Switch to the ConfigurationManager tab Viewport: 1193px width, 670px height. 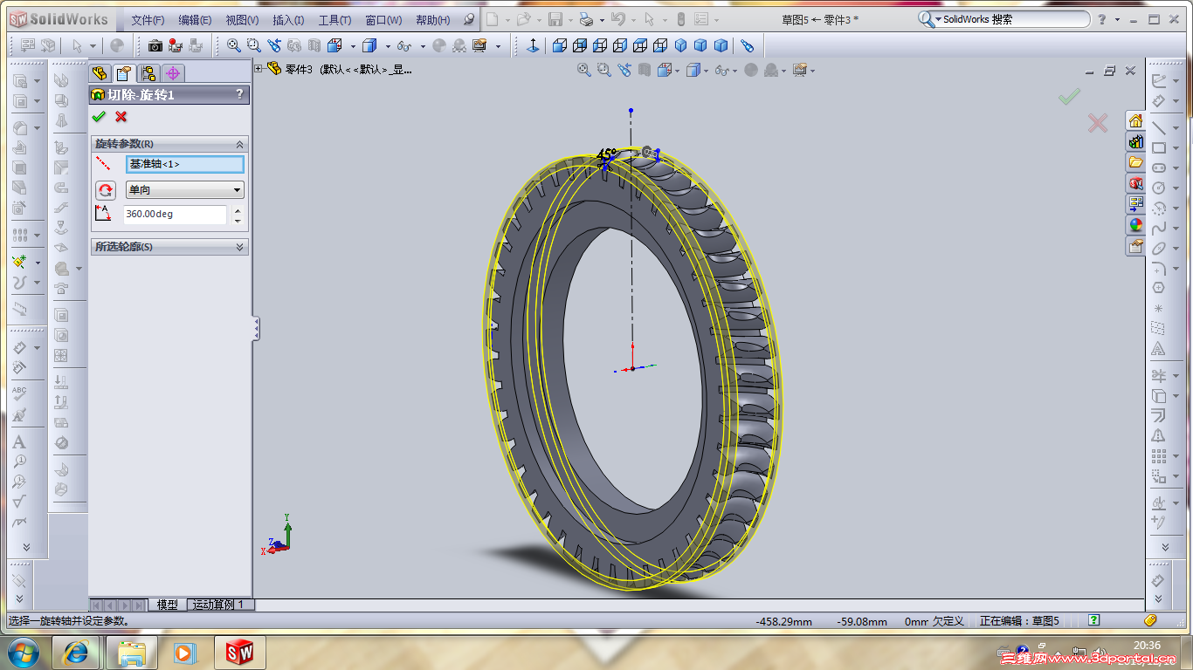pyautogui.click(x=148, y=73)
